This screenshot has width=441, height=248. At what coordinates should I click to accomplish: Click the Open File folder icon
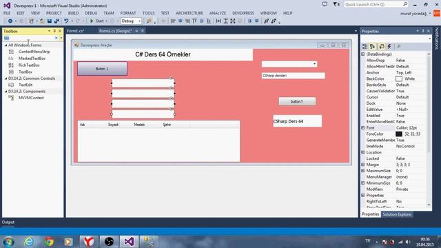(x=42, y=21)
